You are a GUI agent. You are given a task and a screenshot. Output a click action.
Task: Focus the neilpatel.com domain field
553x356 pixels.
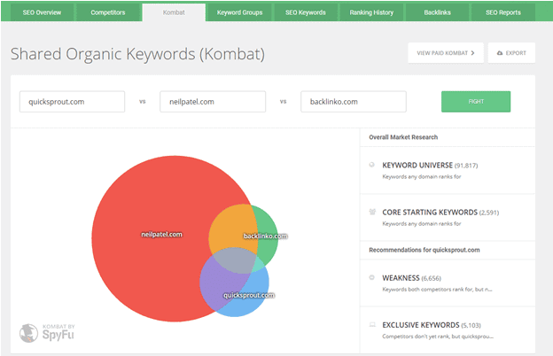coord(213,102)
